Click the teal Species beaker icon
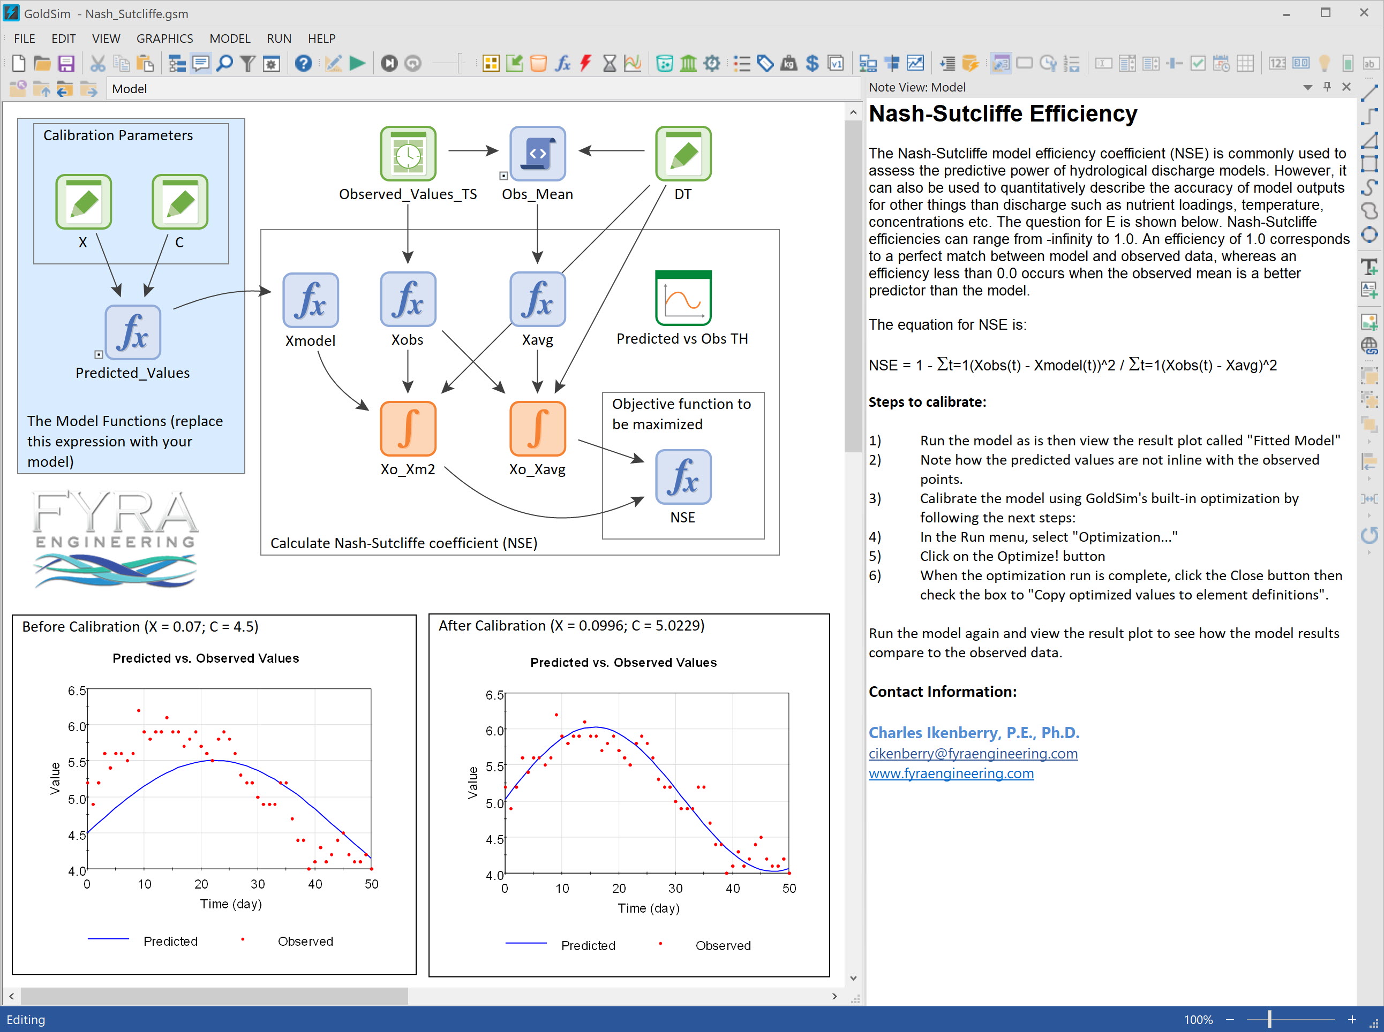The width and height of the screenshot is (1384, 1032). tap(665, 63)
